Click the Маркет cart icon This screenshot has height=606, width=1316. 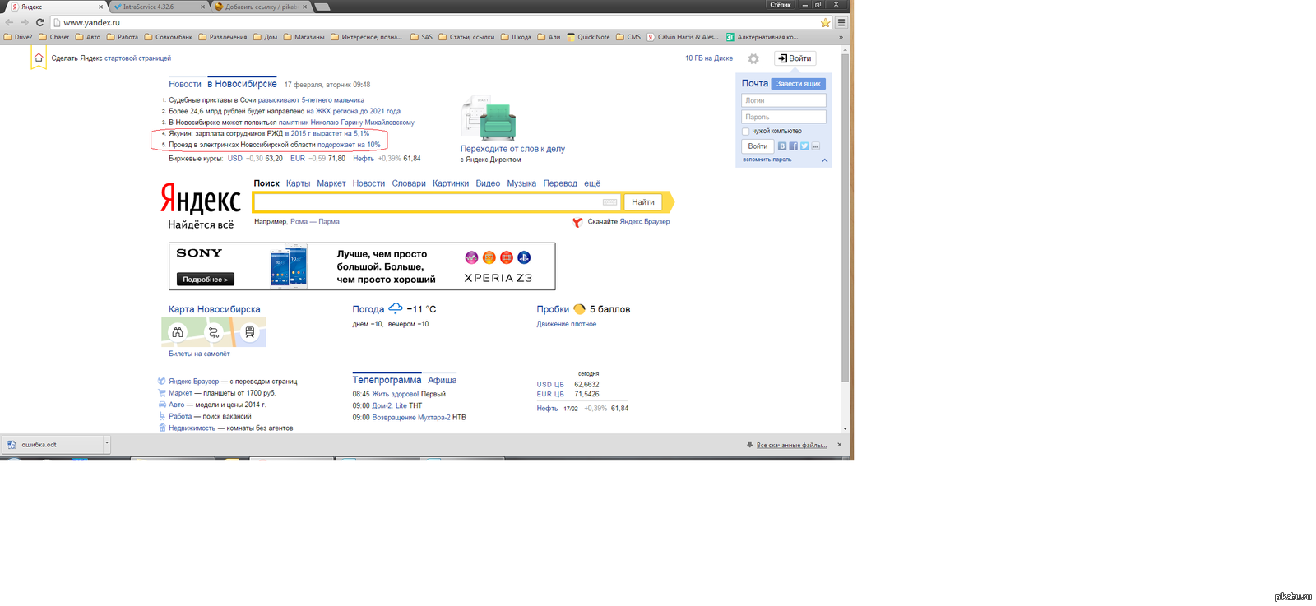[x=161, y=392]
